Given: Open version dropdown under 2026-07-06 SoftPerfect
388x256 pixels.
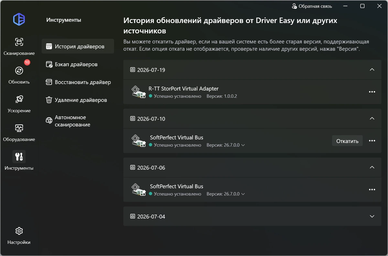Looking at the screenshot, I should [243, 194].
